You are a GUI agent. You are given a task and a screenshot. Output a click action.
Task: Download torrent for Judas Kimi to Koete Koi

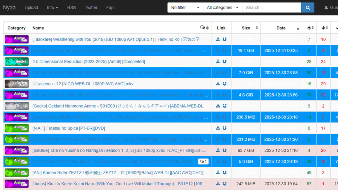[218, 184]
